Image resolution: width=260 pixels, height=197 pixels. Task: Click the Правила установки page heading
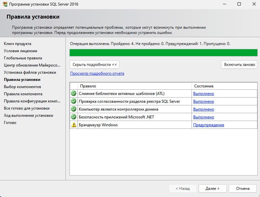33,17
